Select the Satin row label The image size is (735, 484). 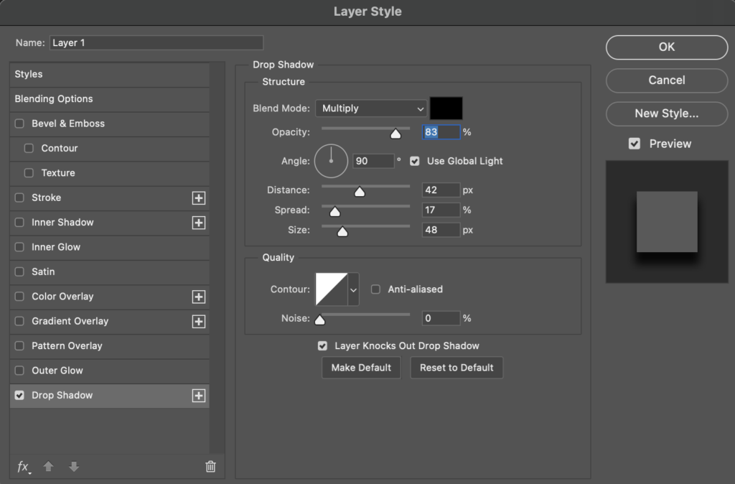[x=43, y=271]
